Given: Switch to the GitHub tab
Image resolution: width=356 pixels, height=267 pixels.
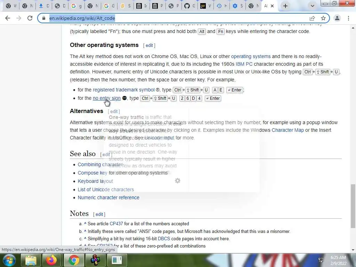Looking at the screenshot, I should tap(189, 6).
